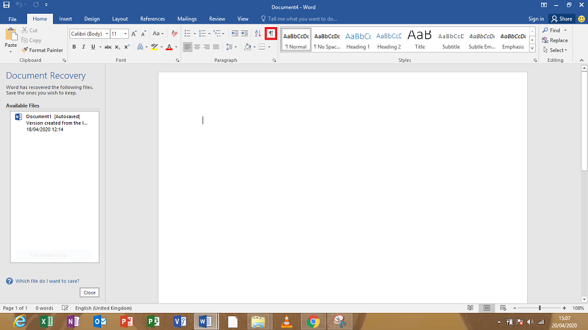Decrease font size with Shrink Font

[144, 34]
